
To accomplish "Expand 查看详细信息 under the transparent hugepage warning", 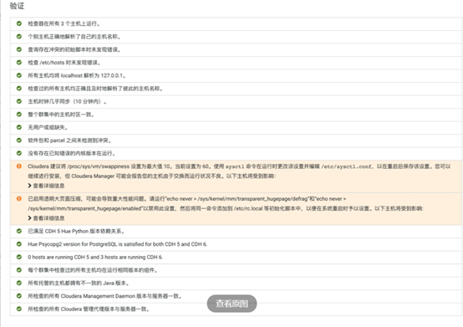I will pyautogui.click(x=46, y=218).
